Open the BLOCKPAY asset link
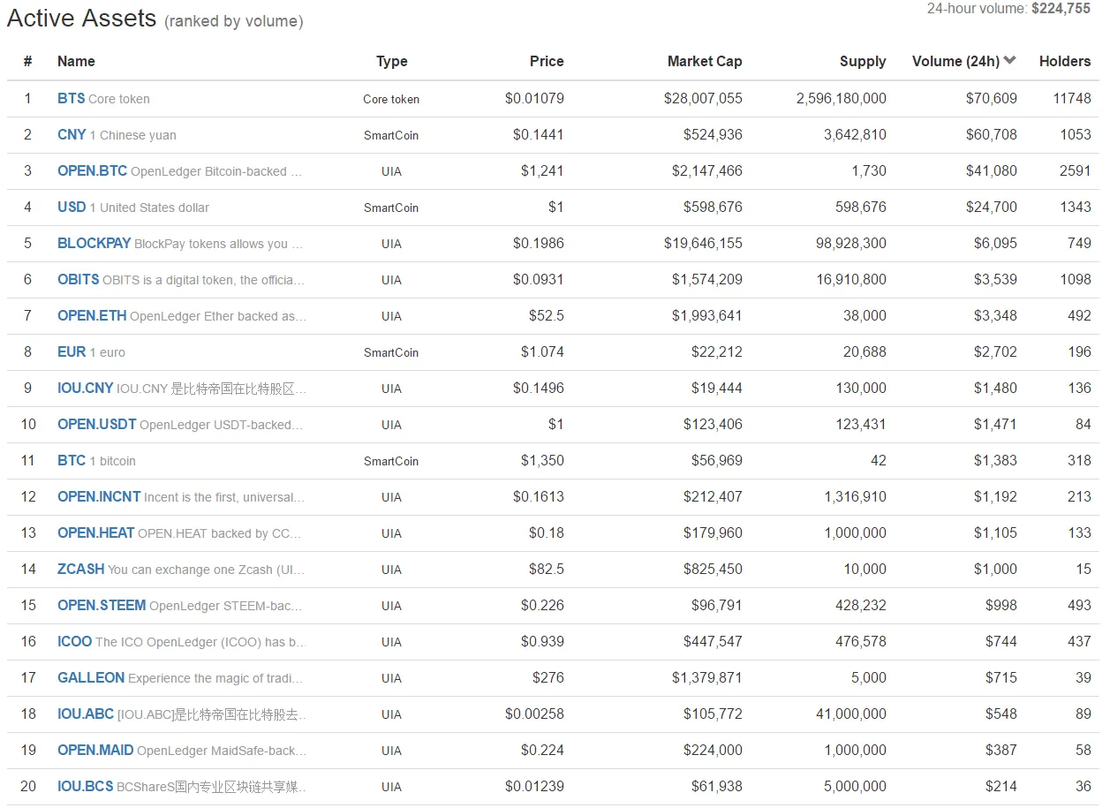This screenshot has height=808, width=1110. tap(94, 244)
